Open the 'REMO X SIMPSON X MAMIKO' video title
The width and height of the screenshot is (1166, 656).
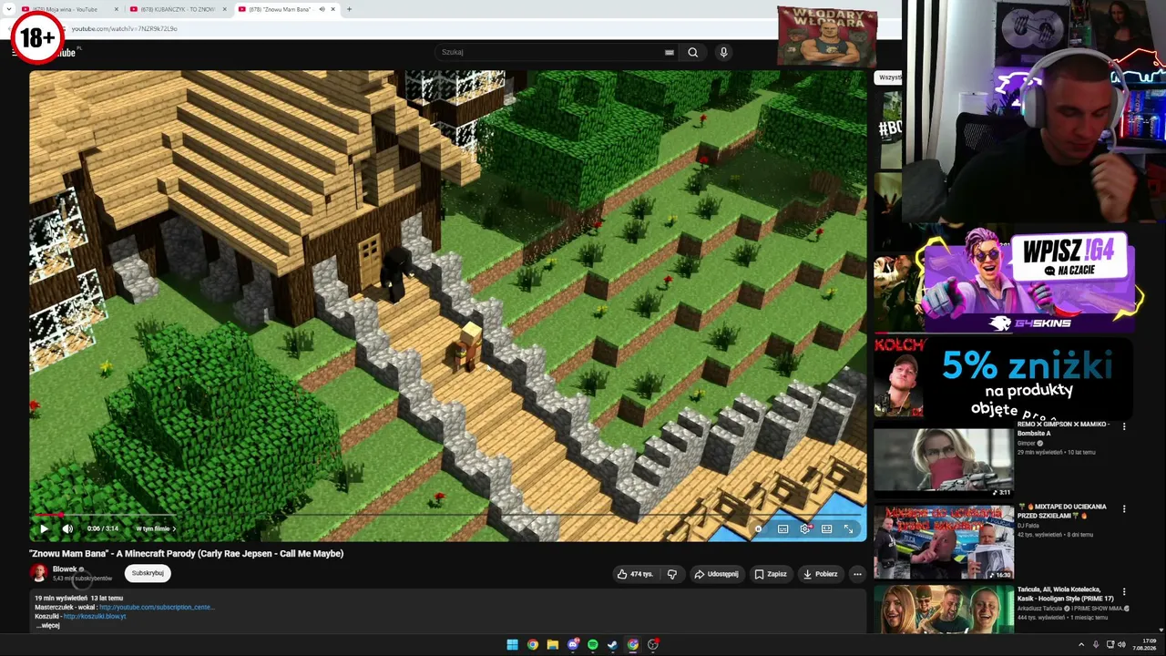coord(1063,429)
